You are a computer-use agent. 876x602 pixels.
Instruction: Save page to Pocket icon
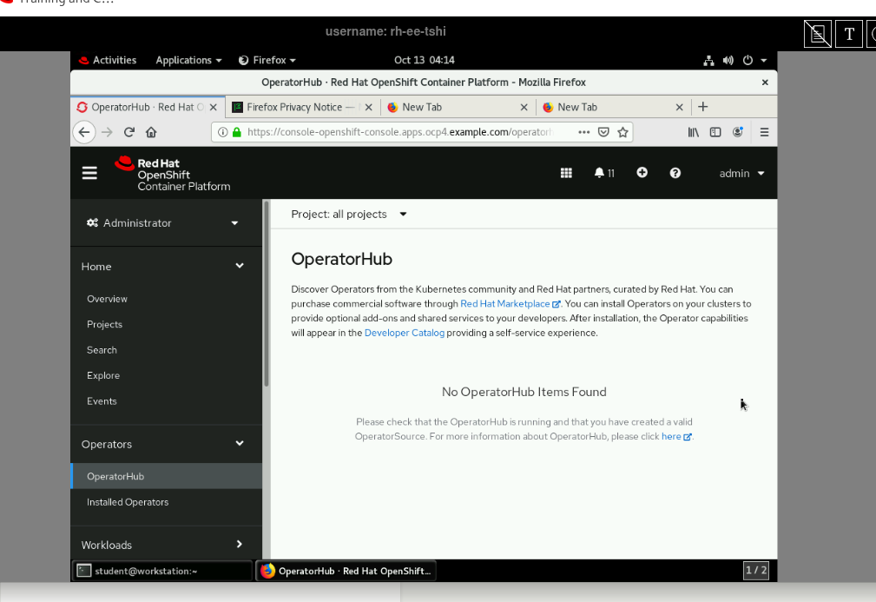603,132
